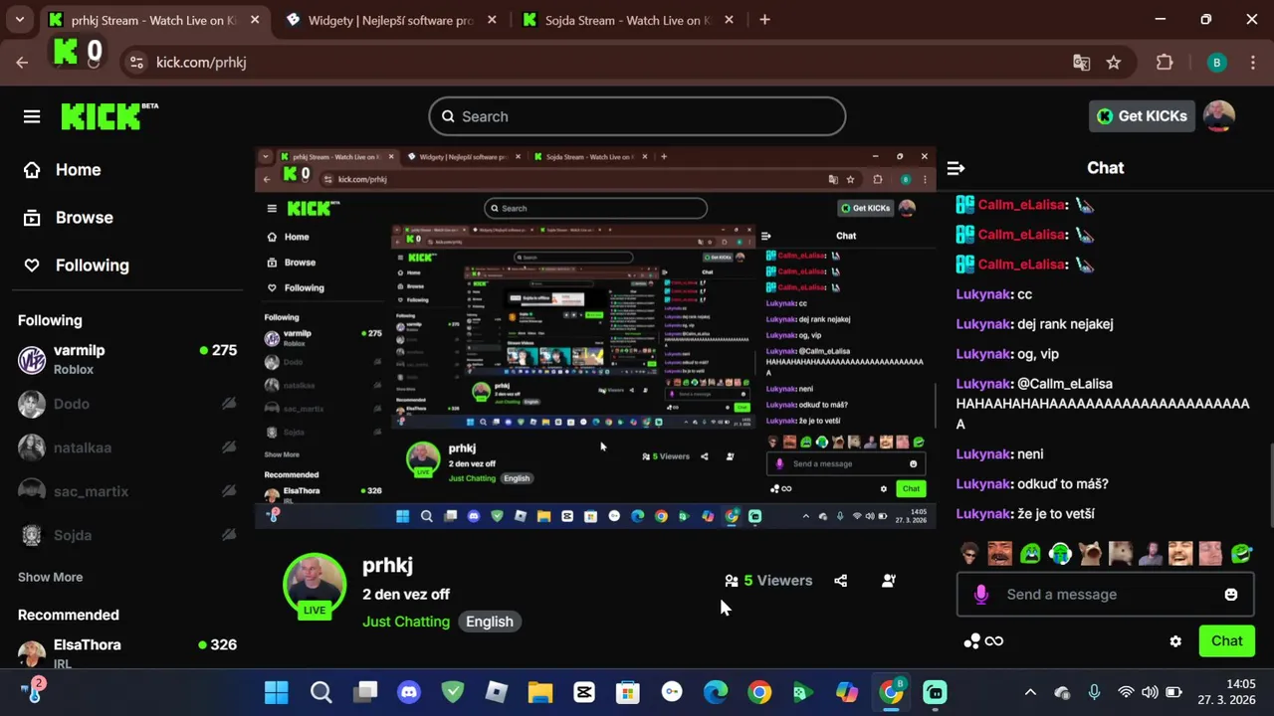Open Discord from taskbar
The width and height of the screenshot is (1274, 716).
coord(409,692)
